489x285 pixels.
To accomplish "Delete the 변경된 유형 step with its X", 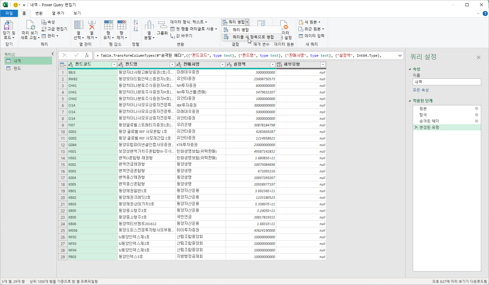I will (x=416, y=127).
